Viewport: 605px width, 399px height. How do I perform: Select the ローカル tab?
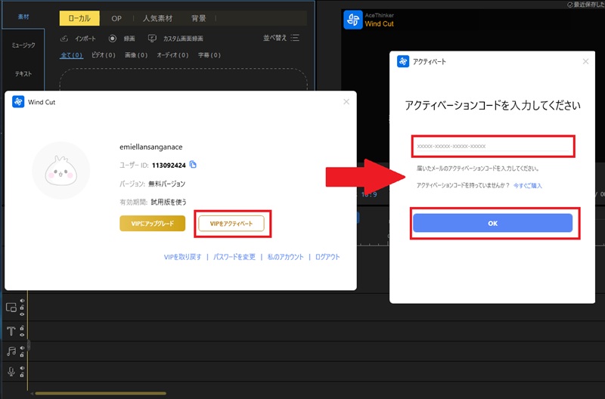[x=79, y=18]
